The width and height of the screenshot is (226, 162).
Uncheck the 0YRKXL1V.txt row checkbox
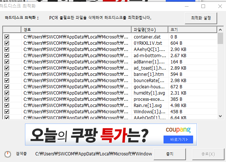(7, 43)
